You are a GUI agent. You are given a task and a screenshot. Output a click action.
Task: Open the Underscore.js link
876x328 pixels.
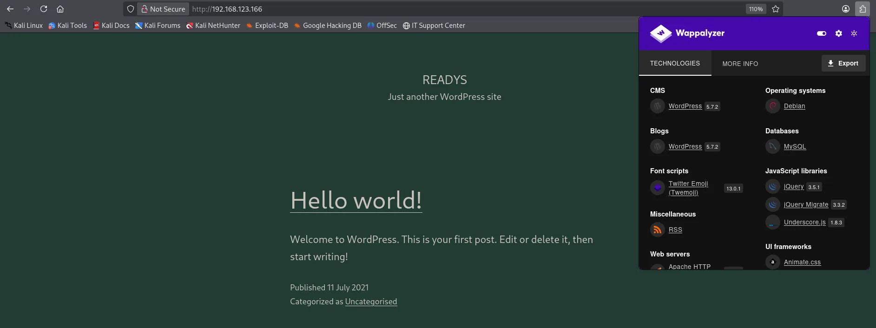pos(804,222)
